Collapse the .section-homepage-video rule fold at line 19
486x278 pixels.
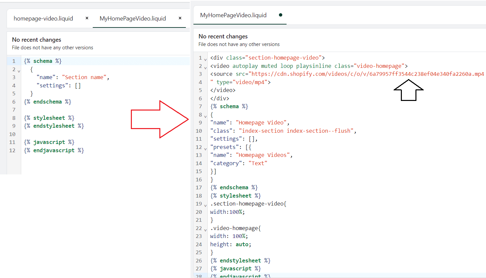pos(205,206)
